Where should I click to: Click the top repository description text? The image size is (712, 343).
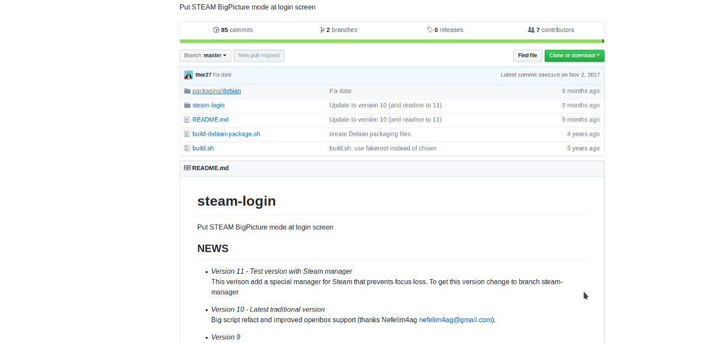[247, 8]
